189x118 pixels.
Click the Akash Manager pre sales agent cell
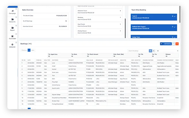click(113, 82)
